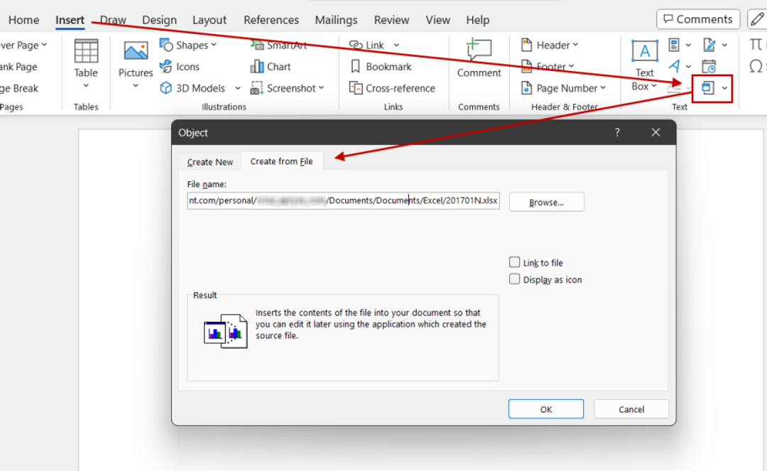Open the Mailings ribbon tab
767x471 pixels.
pos(336,20)
